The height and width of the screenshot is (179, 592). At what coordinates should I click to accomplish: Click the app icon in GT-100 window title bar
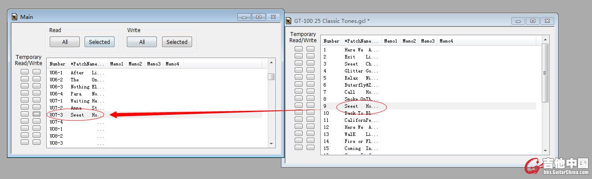coord(289,21)
